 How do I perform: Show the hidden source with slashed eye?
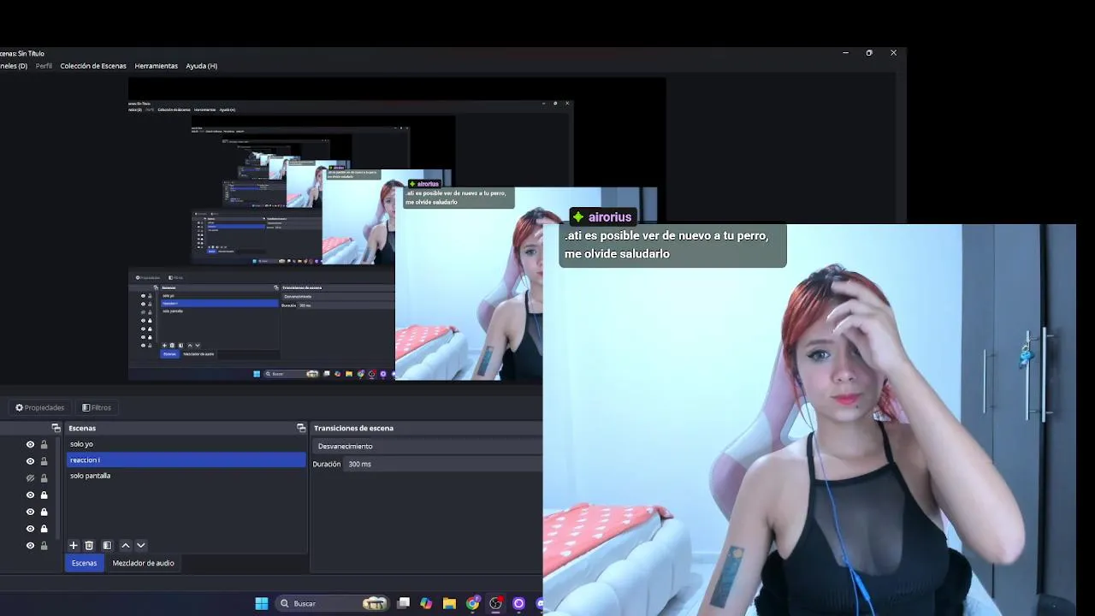30,478
